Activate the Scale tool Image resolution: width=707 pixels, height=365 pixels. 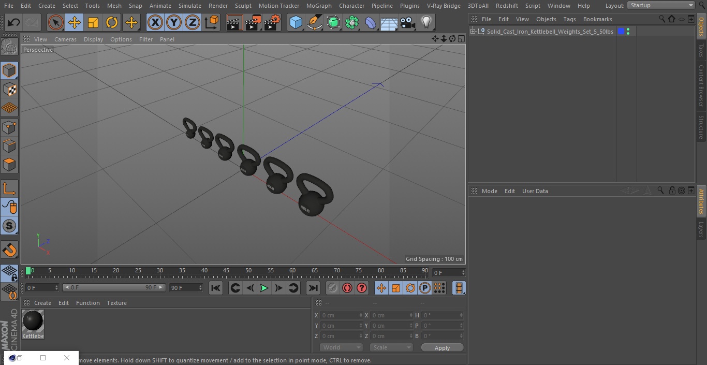[93, 22]
